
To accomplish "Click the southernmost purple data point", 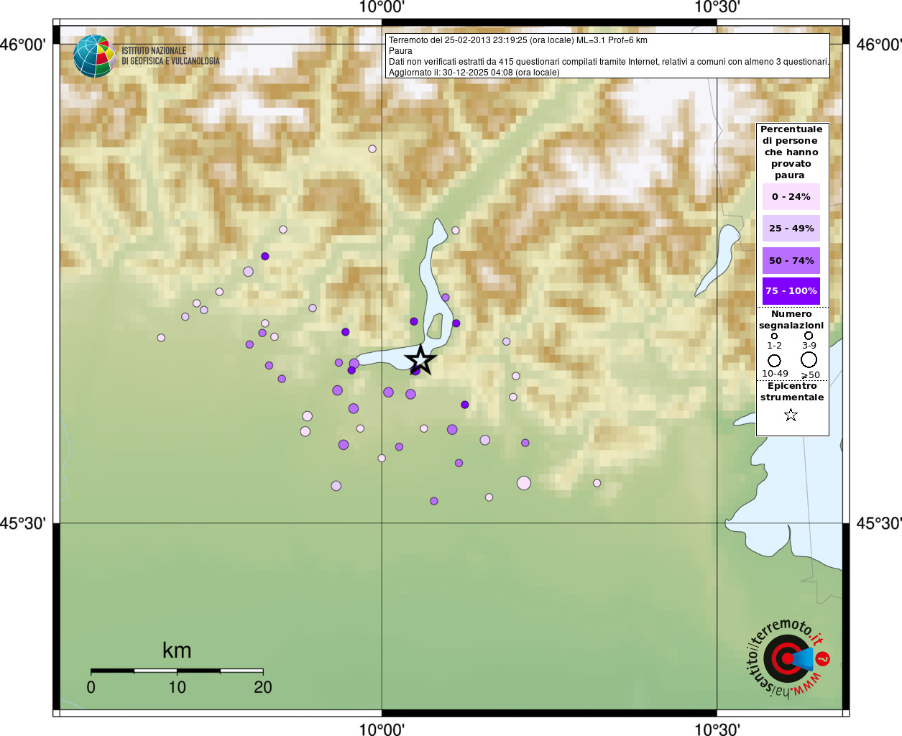I will click(434, 501).
